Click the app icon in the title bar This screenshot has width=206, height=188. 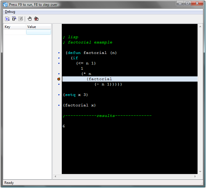tap(5, 5)
